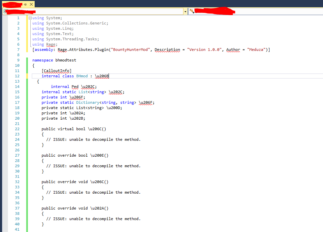Click the caret marker after \u206B on line 12
This screenshot has height=232, width=323.
[109, 76]
